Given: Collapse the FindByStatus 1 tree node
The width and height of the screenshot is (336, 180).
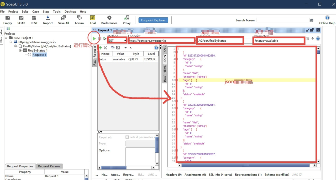Looking at the screenshot, I should point(20,50).
